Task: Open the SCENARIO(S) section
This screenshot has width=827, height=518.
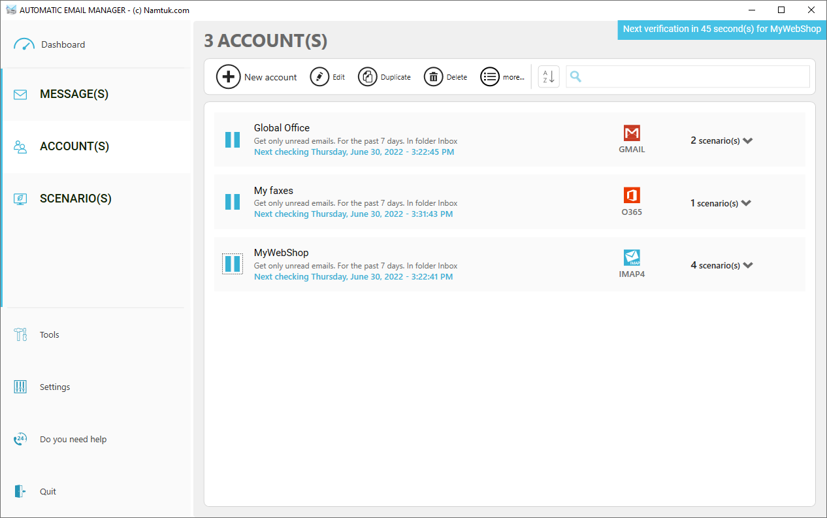Action: coord(74,198)
